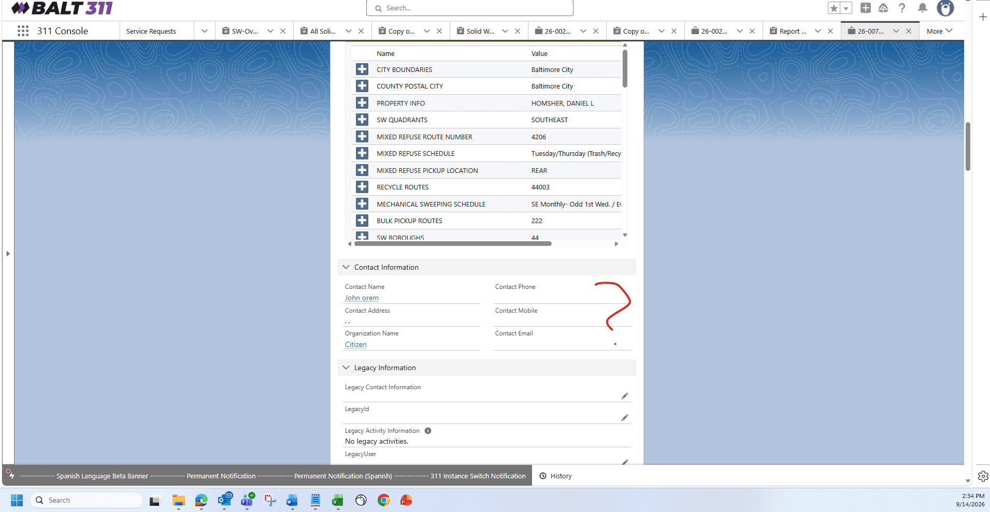Viewport: 990px width, 512px height.
Task: Open the App Launcher grid icon
Action: pos(23,31)
